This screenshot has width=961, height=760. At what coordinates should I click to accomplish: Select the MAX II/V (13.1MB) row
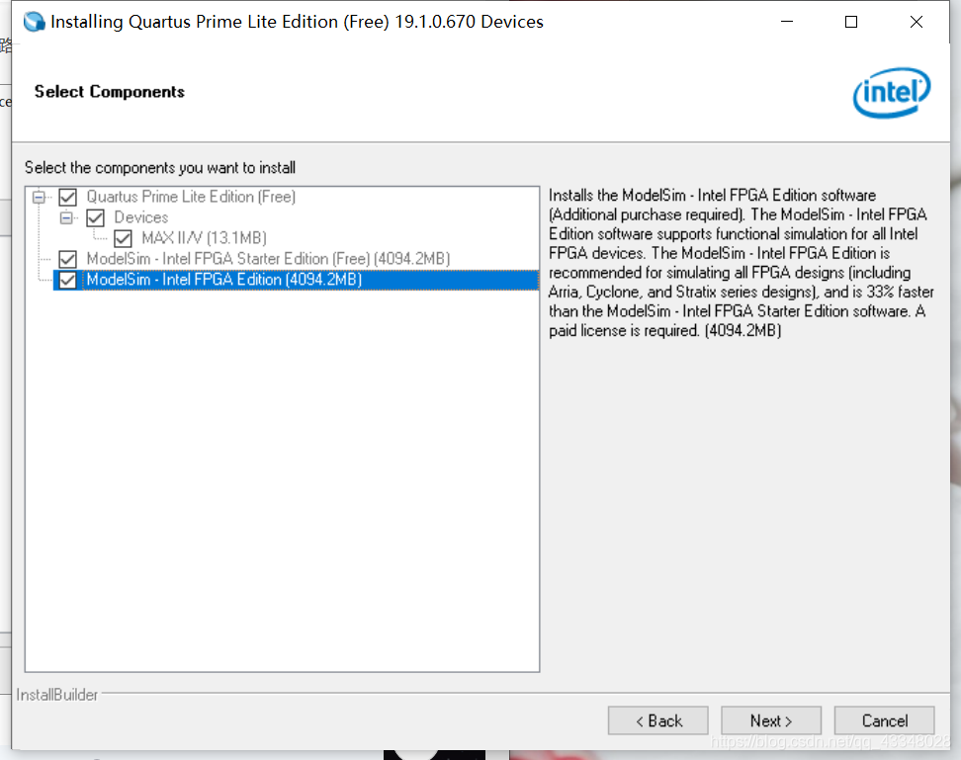click(x=204, y=237)
